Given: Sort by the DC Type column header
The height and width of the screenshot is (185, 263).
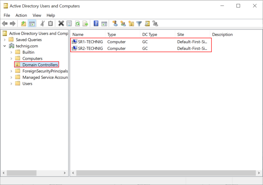Looking at the screenshot, I should [157, 34].
